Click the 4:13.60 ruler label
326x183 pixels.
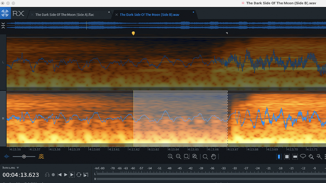pos(95,149)
